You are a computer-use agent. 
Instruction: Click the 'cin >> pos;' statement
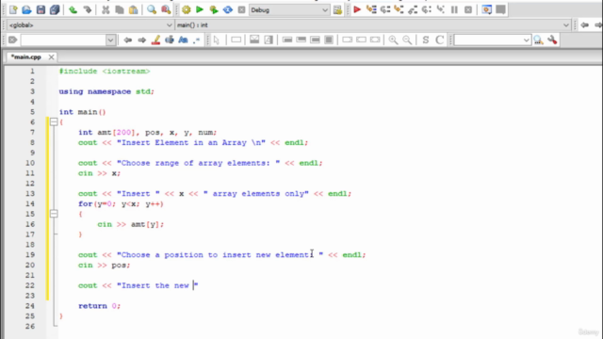point(105,266)
